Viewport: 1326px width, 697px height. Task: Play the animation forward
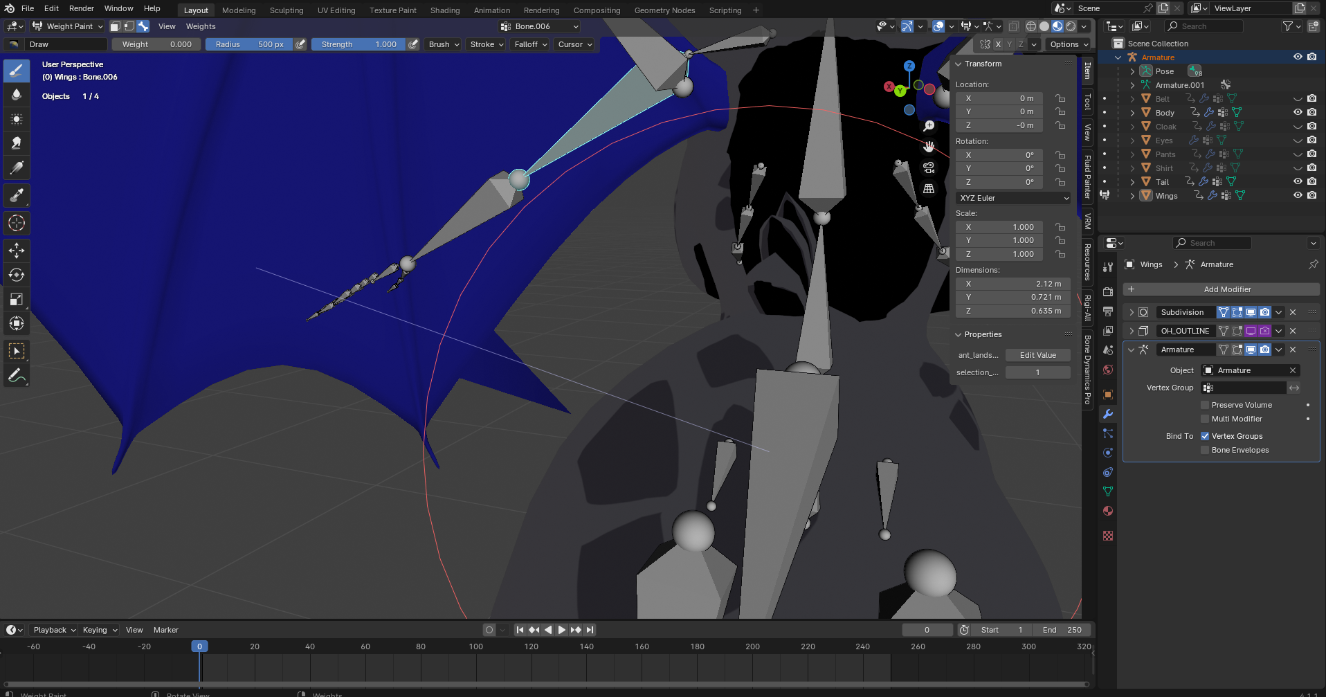(562, 630)
